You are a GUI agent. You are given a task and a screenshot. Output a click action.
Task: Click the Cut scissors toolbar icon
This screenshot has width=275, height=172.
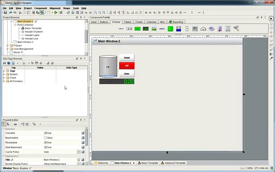coord(20,12)
